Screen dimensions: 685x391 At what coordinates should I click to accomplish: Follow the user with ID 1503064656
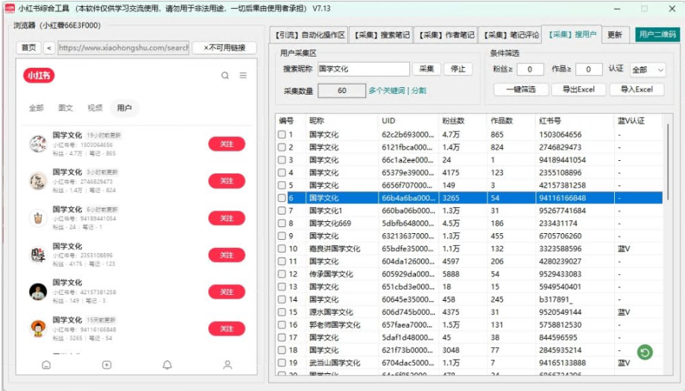(x=227, y=144)
